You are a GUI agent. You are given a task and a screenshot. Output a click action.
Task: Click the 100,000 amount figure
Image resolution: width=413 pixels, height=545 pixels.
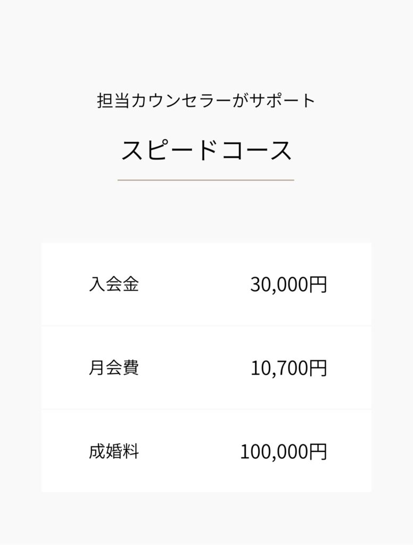click(x=274, y=451)
